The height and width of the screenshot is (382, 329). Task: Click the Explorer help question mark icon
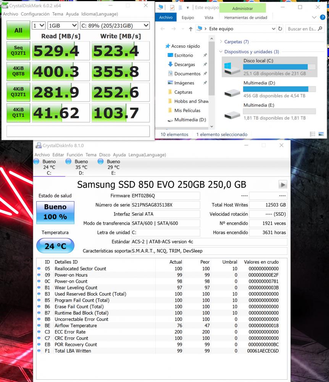[323, 17]
